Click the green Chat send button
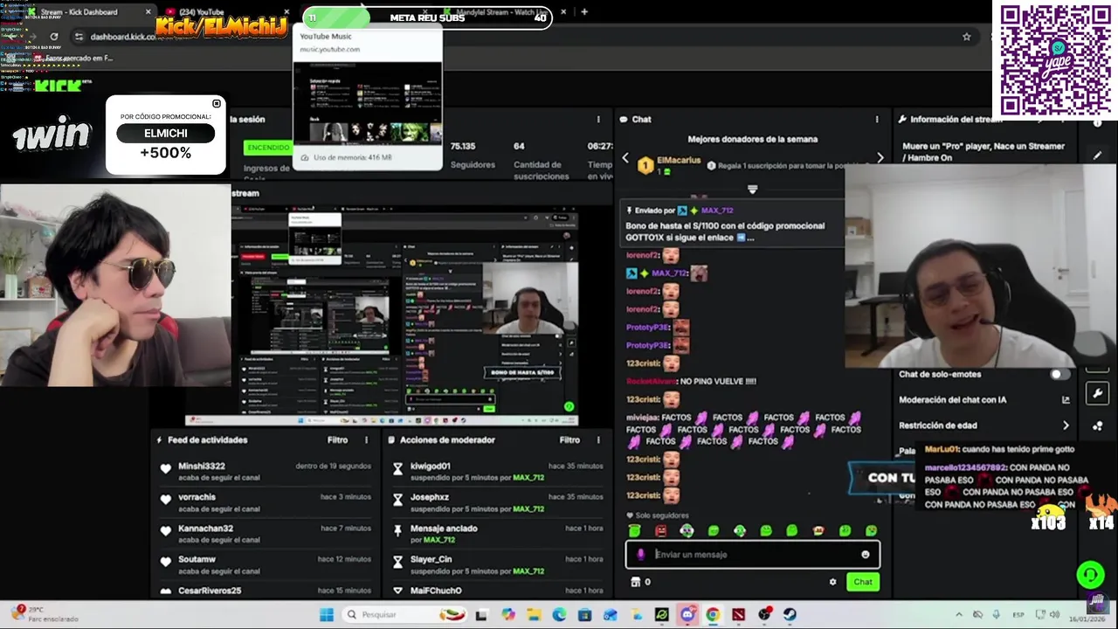The height and width of the screenshot is (629, 1118). 863,582
